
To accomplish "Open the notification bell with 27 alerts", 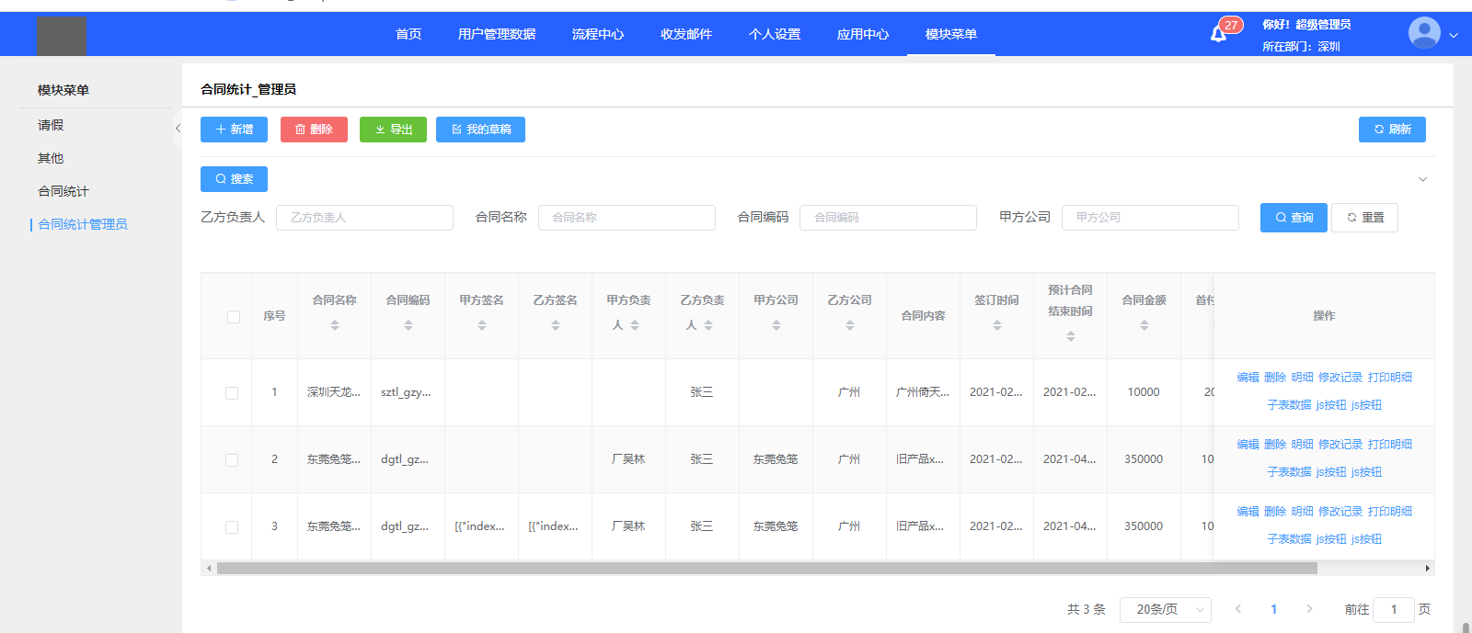I will 1218,34.
